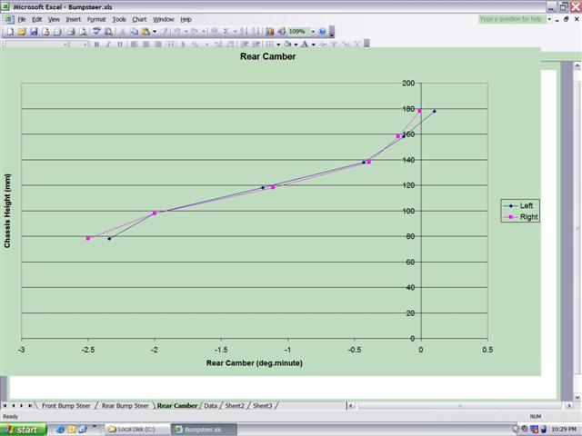This screenshot has height=436, width=582.
Task: Open the AutoSum functions dropdown arrow
Action: click(x=235, y=32)
